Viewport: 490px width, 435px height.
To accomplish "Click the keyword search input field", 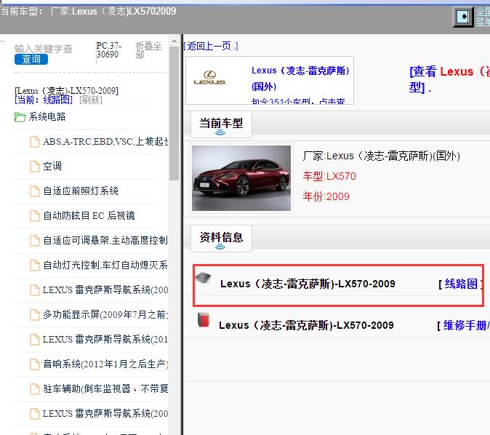I will pyautogui.click(x=44, y=49).
